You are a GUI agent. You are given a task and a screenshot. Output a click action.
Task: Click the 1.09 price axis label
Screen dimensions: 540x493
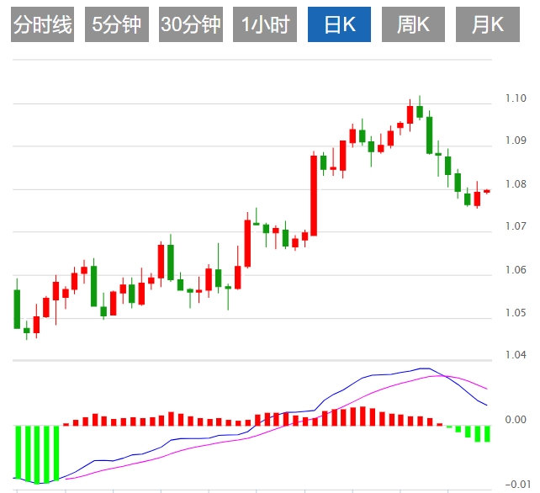point(516,140)
